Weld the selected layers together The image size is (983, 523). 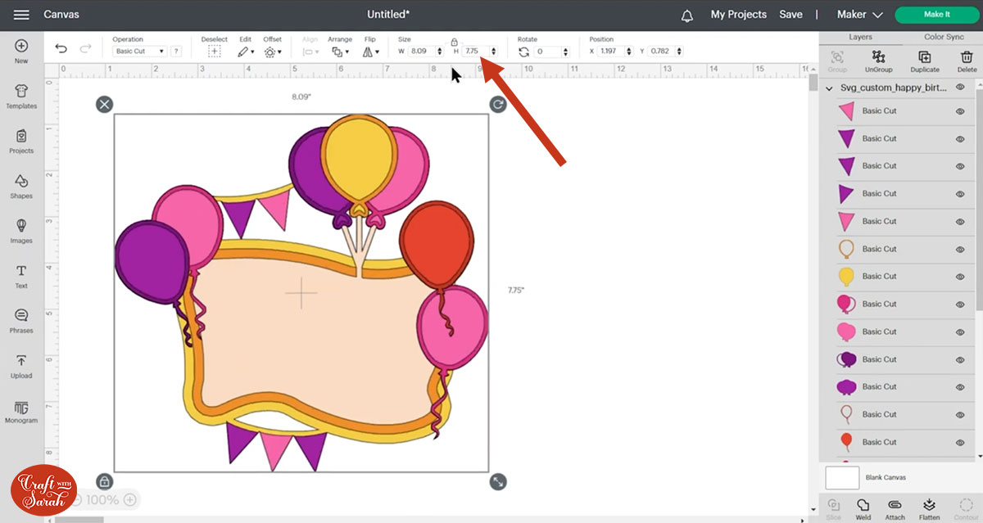pos(863,507)
